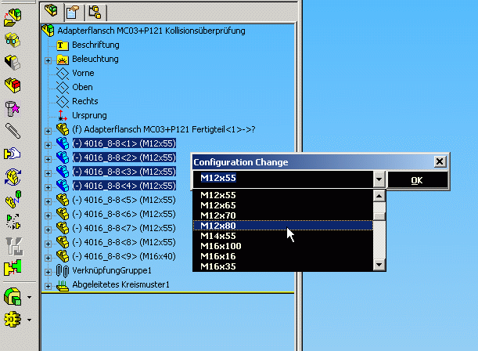Choose M12x70 from the configuration list

283,215
